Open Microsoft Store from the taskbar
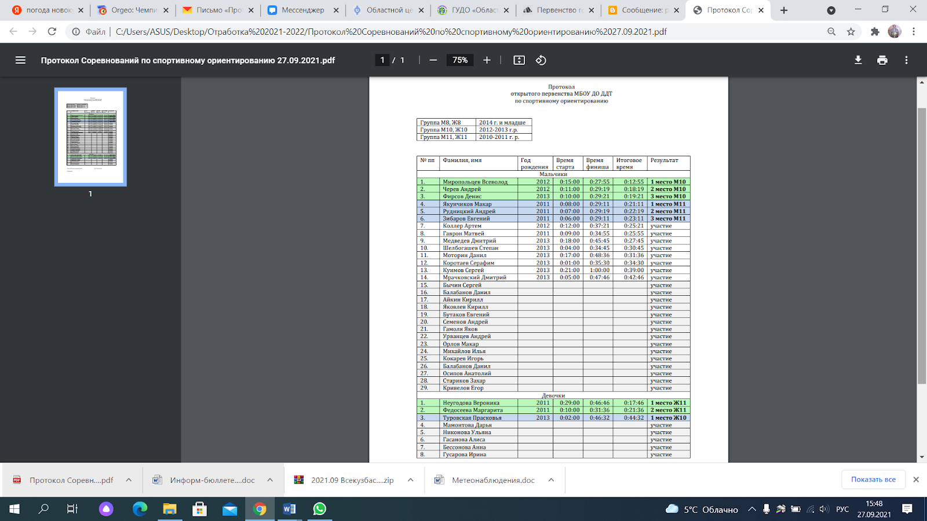Screen dimensions: 927x521 coord(200,509)
